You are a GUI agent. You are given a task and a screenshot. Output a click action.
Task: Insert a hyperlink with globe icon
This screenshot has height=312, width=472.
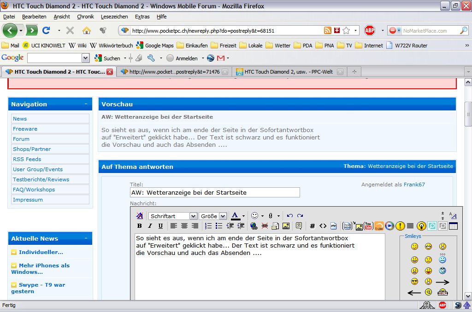254,226
